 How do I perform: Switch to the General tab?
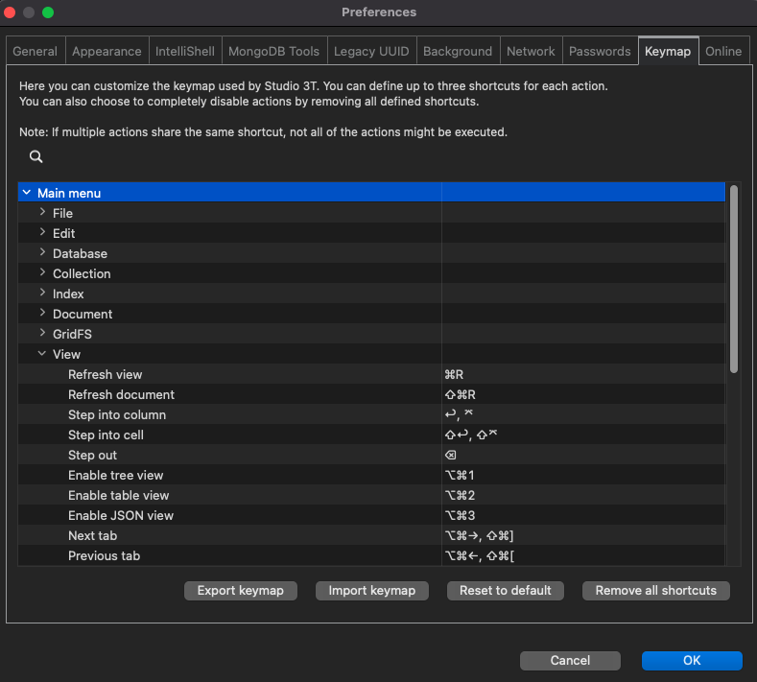[35, 51]
